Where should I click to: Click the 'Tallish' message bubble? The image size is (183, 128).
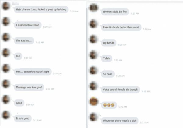point(106,59)
